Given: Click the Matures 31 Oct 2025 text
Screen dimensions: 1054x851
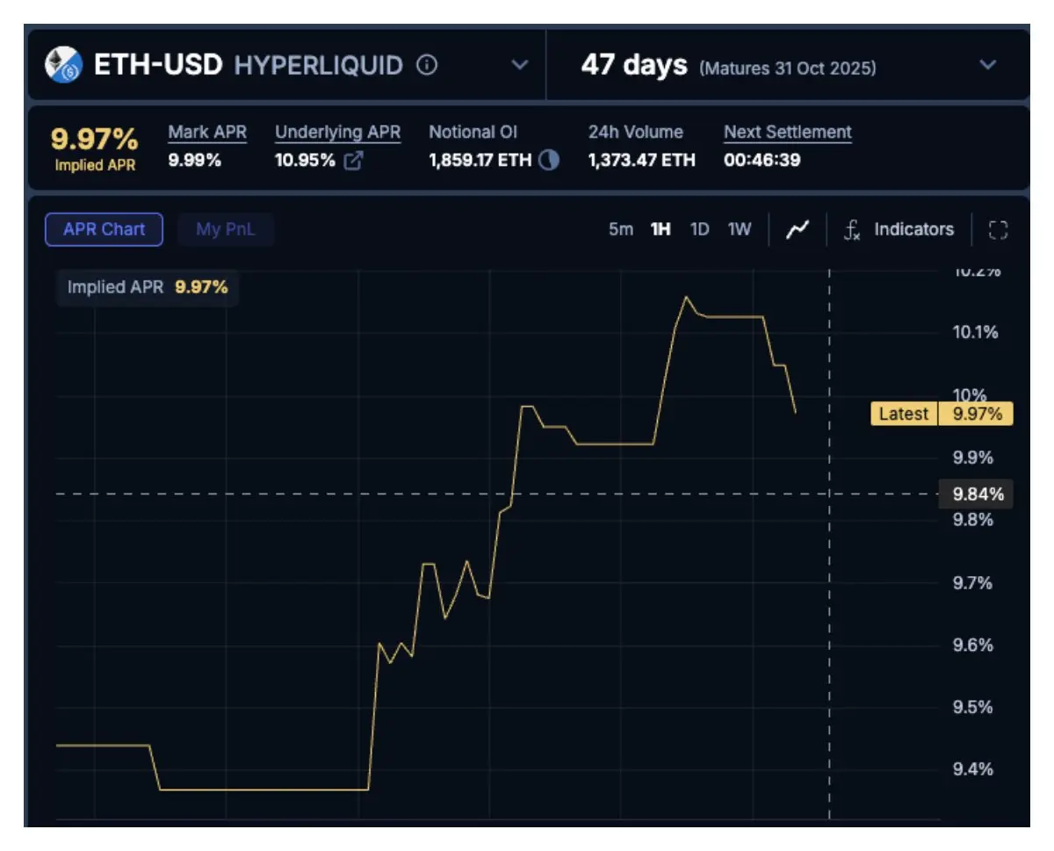Looking at the screenshot, I should (787, 68).
